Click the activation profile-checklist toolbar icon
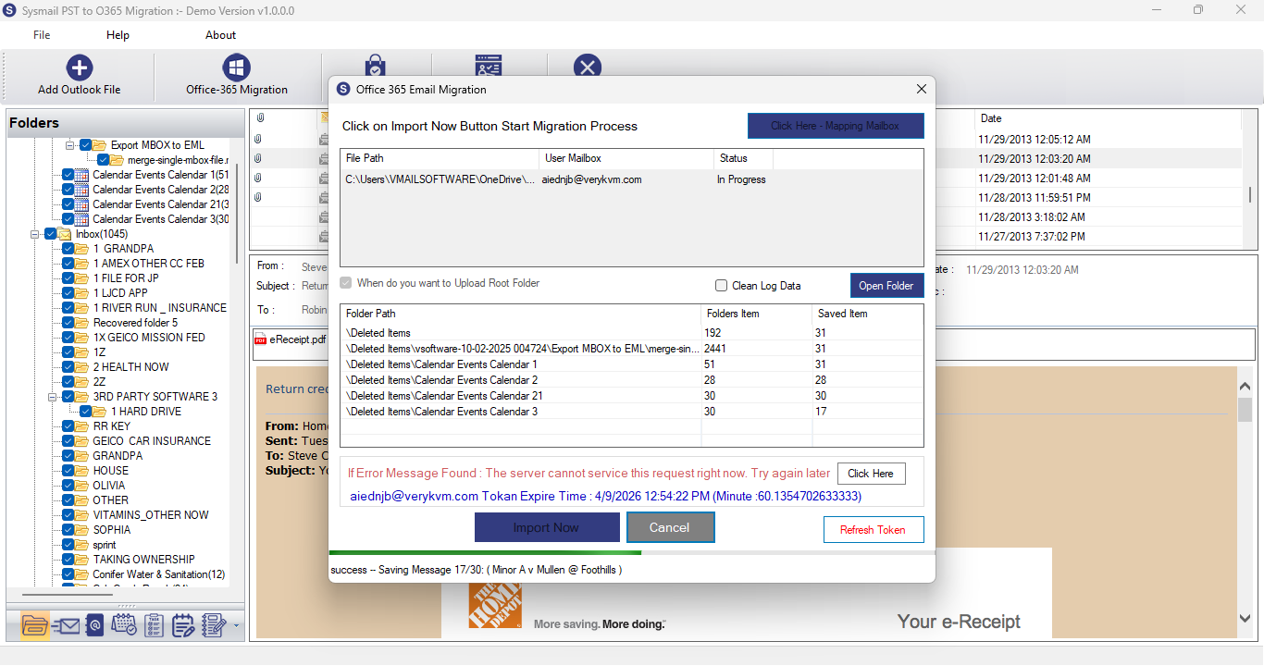Viewport: 1264px width, 666px height. click(489, 64)
